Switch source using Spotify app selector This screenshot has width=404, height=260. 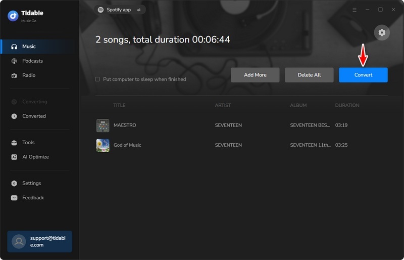(x=120, y=10)
